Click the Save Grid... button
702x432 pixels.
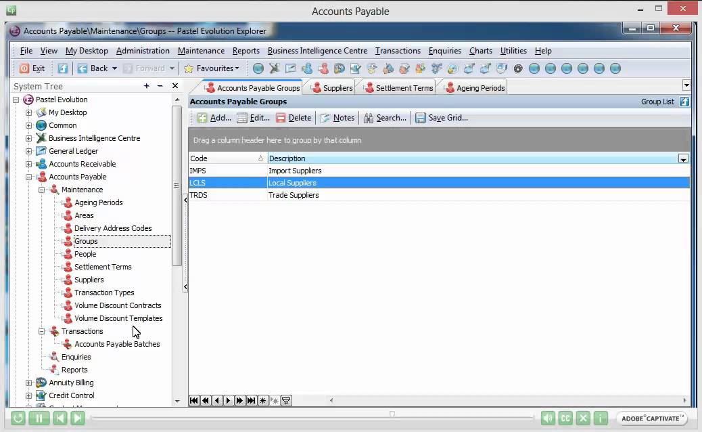442,118
